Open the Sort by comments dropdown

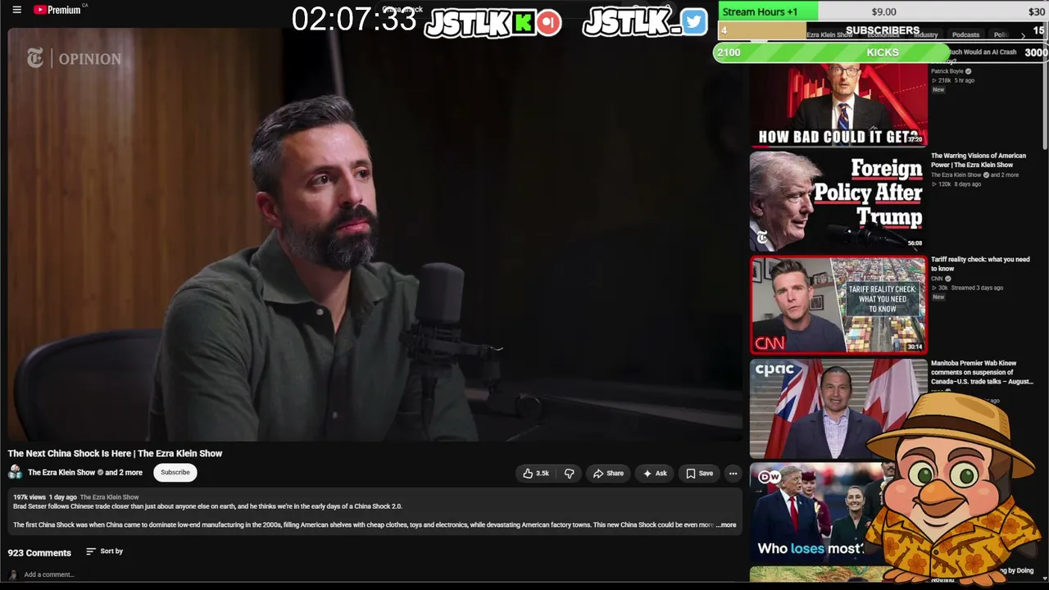[x=104, y=551]
